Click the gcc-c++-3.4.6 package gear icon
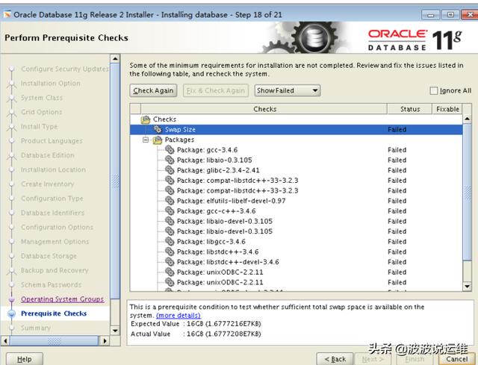The image size is (478, 365). pyautogui.click(x=170, y=210)
